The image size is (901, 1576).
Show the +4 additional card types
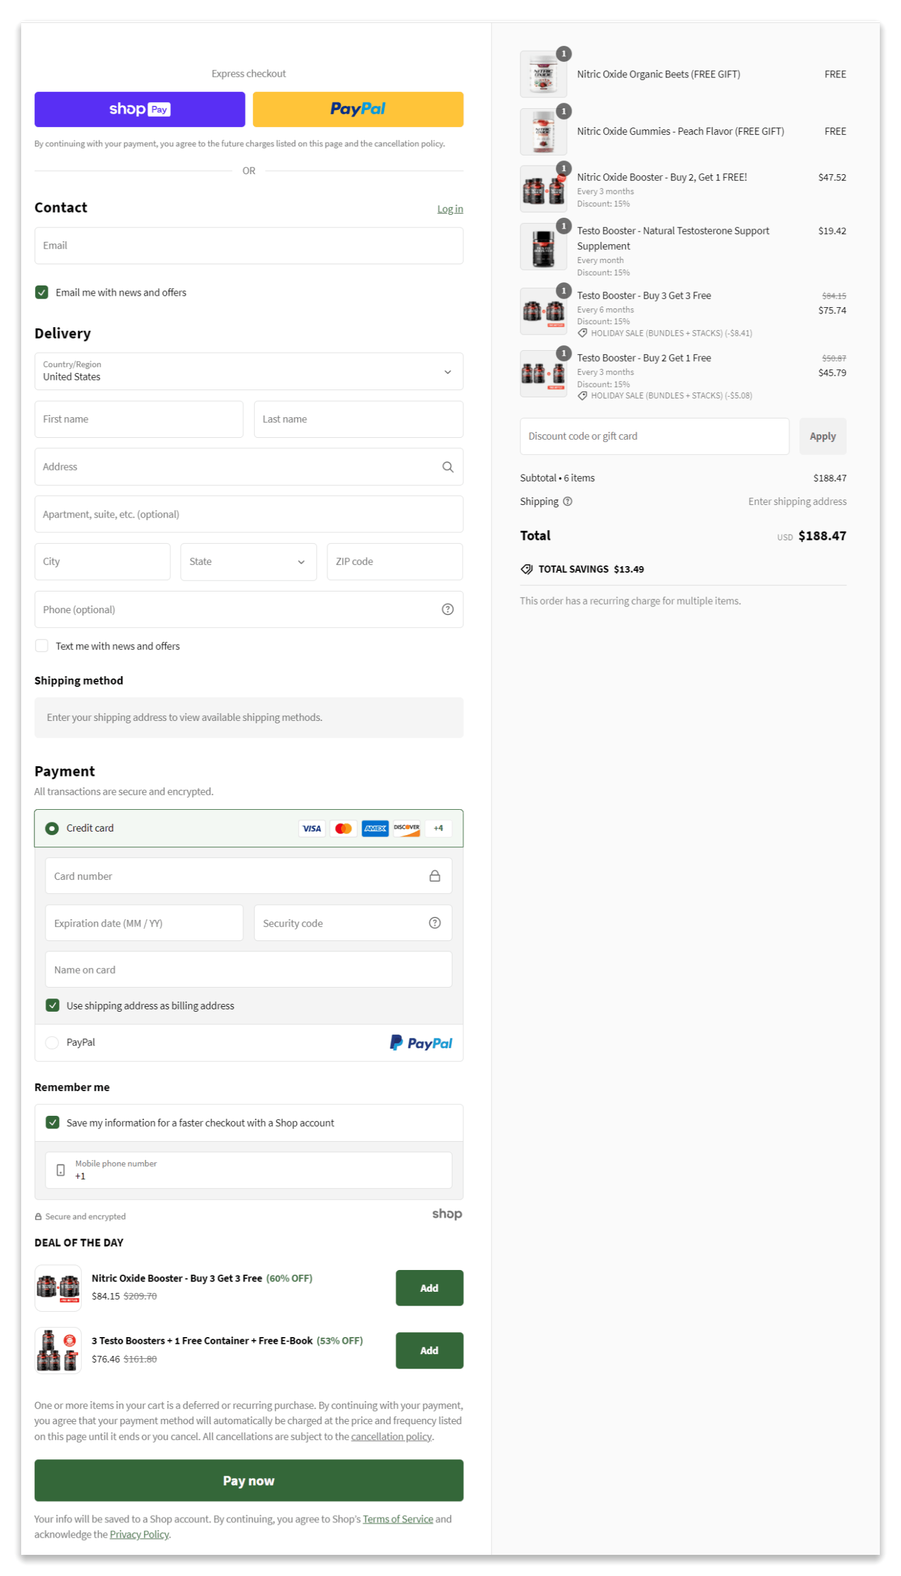[x=438, y=828]
